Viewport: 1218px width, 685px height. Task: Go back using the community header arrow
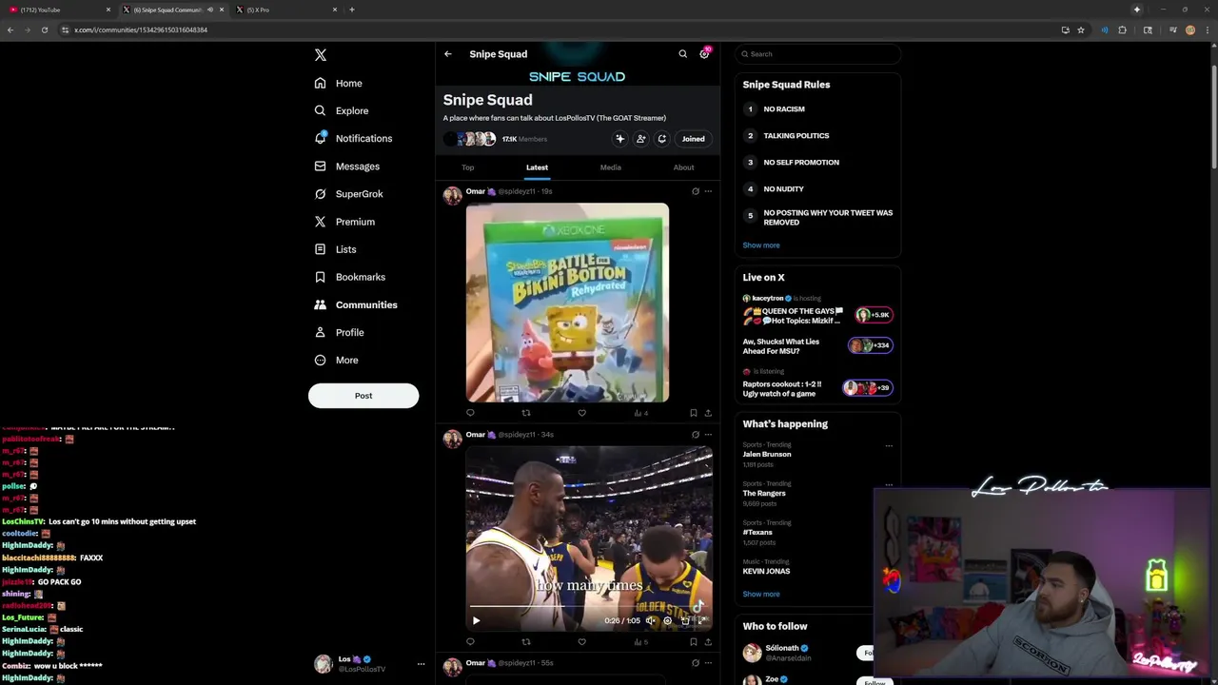pyautogui.click(x=448, y=54)
